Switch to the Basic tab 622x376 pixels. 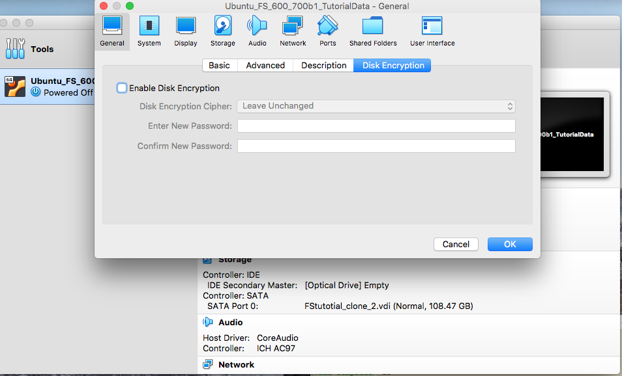[x=219, y=65]
